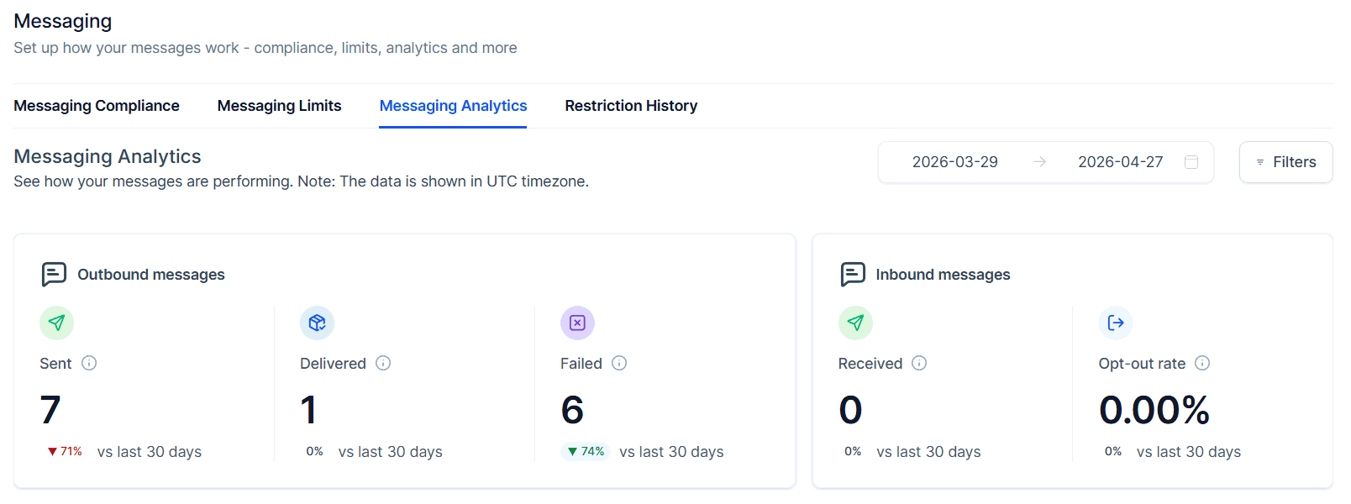This screenshot has height=504, width=1351.
Task: Click the Failed X box icon
Action: (x=577, y=323)
